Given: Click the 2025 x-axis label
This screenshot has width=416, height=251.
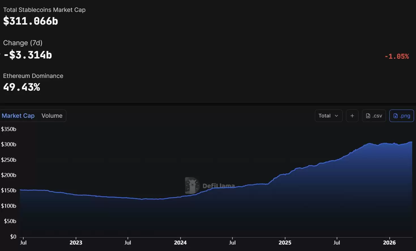Looking at the screenshot, I should click(285, 243).
